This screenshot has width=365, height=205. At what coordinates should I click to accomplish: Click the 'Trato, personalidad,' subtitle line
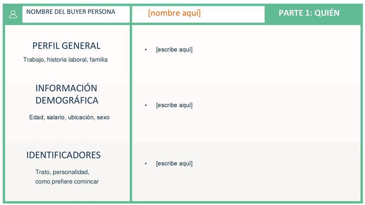point(62,172)
